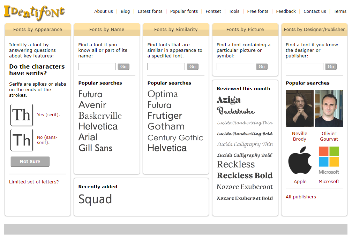The image size is (352, 237).
Task: Open the All publishers link
Action: (301, 197)
